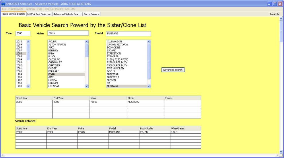
Task: Click the Clones column header
Action: tap(182, 98)
